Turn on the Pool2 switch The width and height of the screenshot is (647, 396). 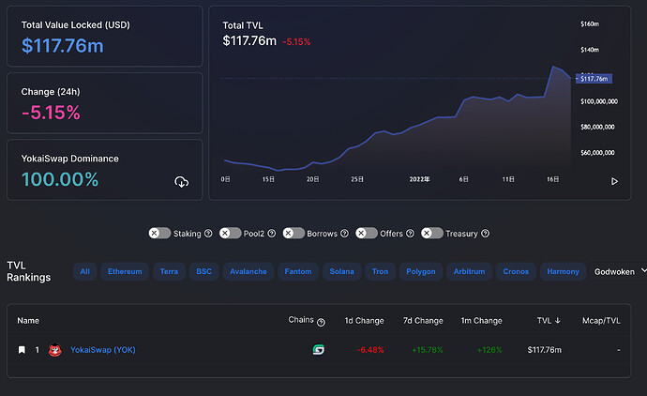[231, 233]
